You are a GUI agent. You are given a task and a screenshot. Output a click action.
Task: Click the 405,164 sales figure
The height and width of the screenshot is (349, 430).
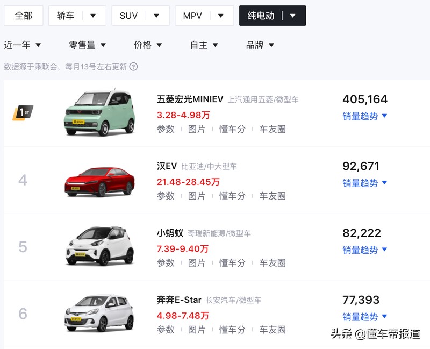[365, 99]
